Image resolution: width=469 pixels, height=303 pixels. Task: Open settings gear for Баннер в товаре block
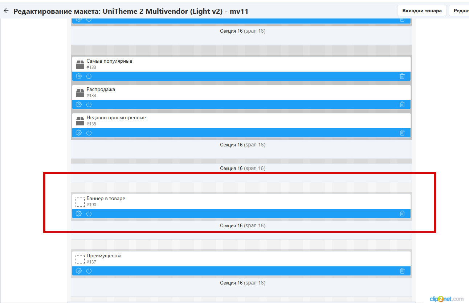click(x=79, y=213)
